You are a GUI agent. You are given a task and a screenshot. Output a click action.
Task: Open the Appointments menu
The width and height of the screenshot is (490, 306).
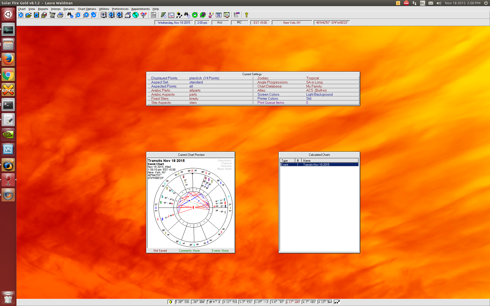click(140, 9)
